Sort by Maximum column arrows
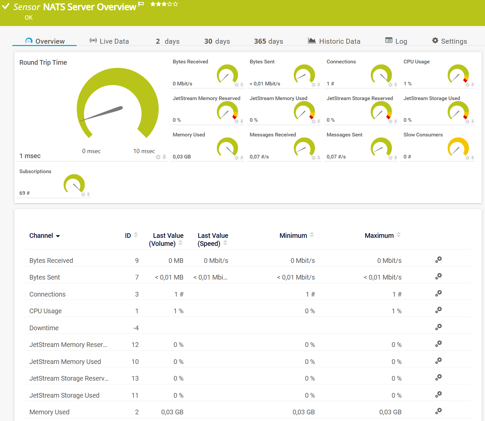The image size is (485, 421). coord(399,235)
